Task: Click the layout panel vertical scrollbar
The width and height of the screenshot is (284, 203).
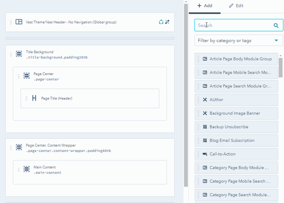Action: (186, 95)
